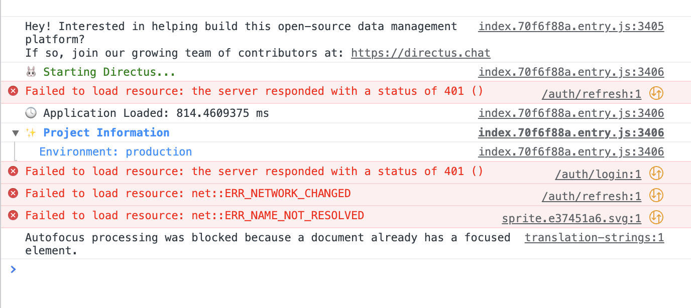Click sparkles icon before Project Information
Image resolution: width=691 pixels, height=308 pixels.
[31, 133]
